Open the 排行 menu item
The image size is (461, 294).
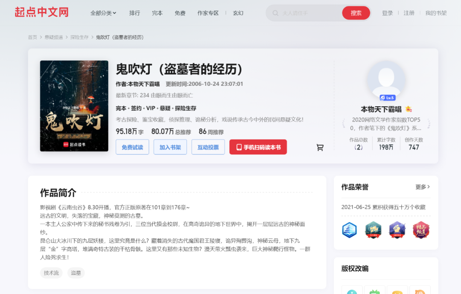pyautogui.click(x=134, y=13)
